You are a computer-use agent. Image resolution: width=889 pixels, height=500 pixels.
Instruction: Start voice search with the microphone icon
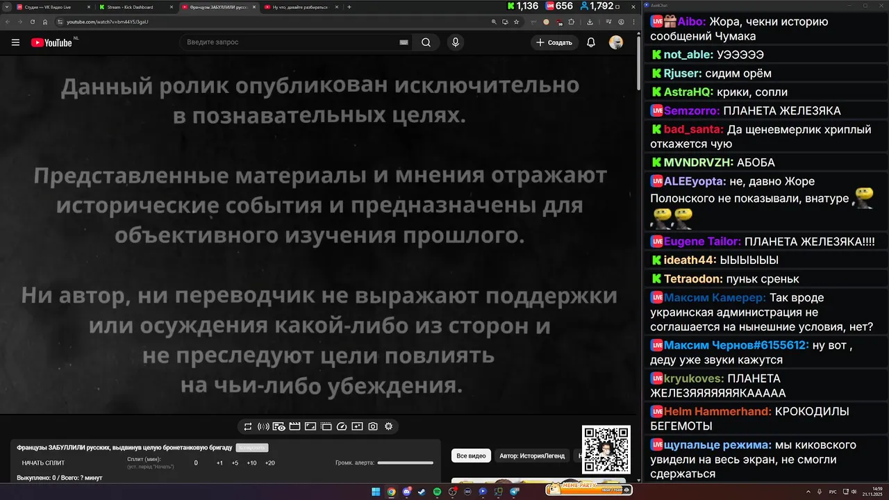[x=456, y=42]
